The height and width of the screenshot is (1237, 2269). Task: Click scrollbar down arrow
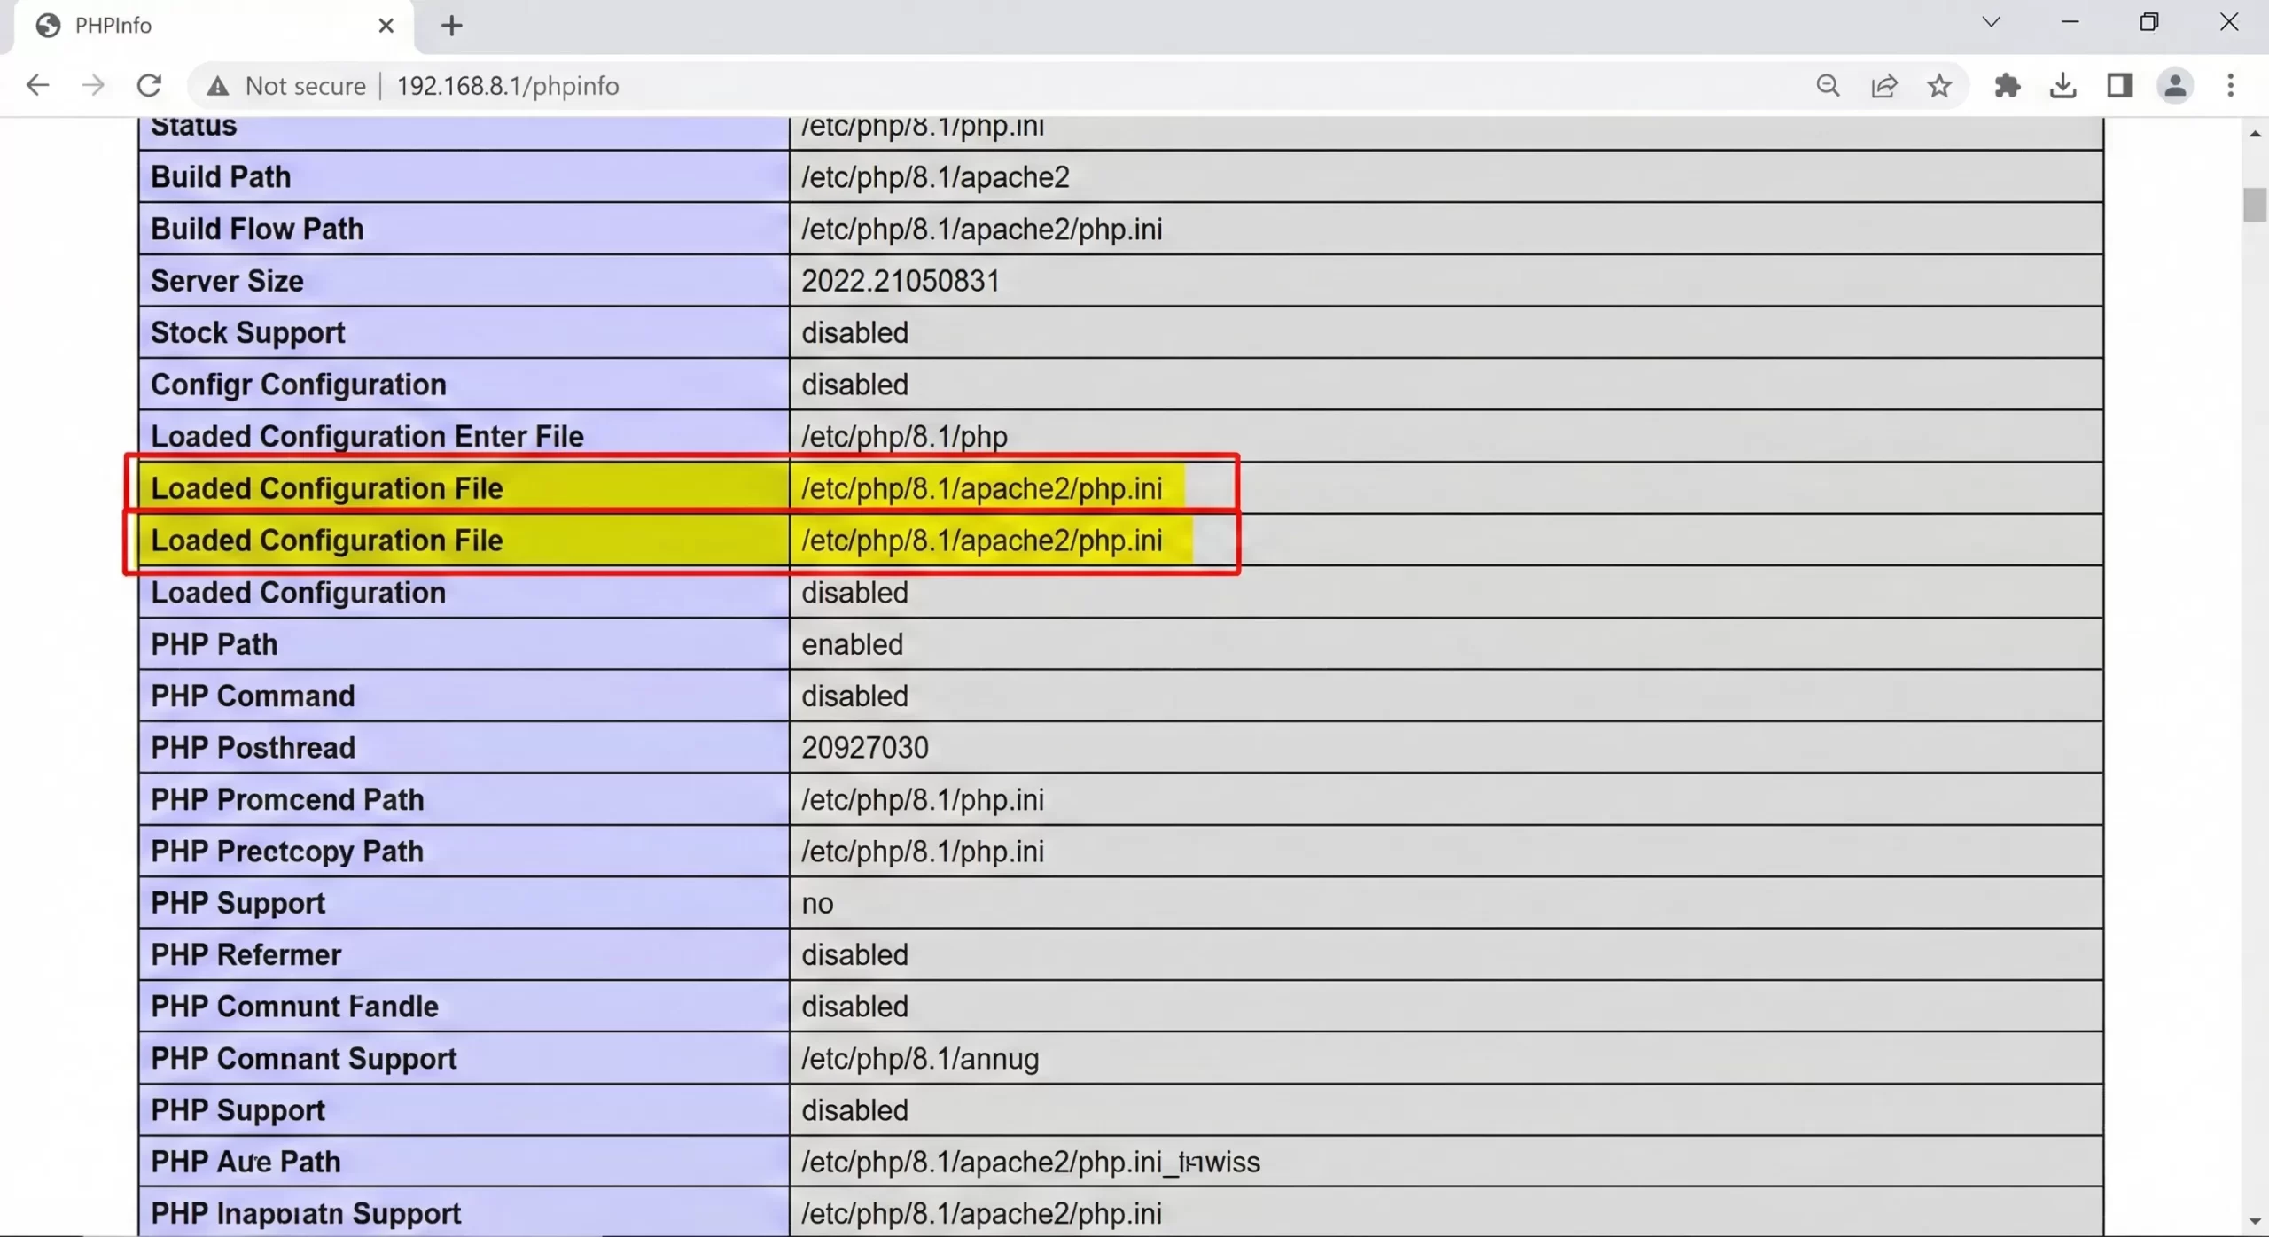2254,1222
